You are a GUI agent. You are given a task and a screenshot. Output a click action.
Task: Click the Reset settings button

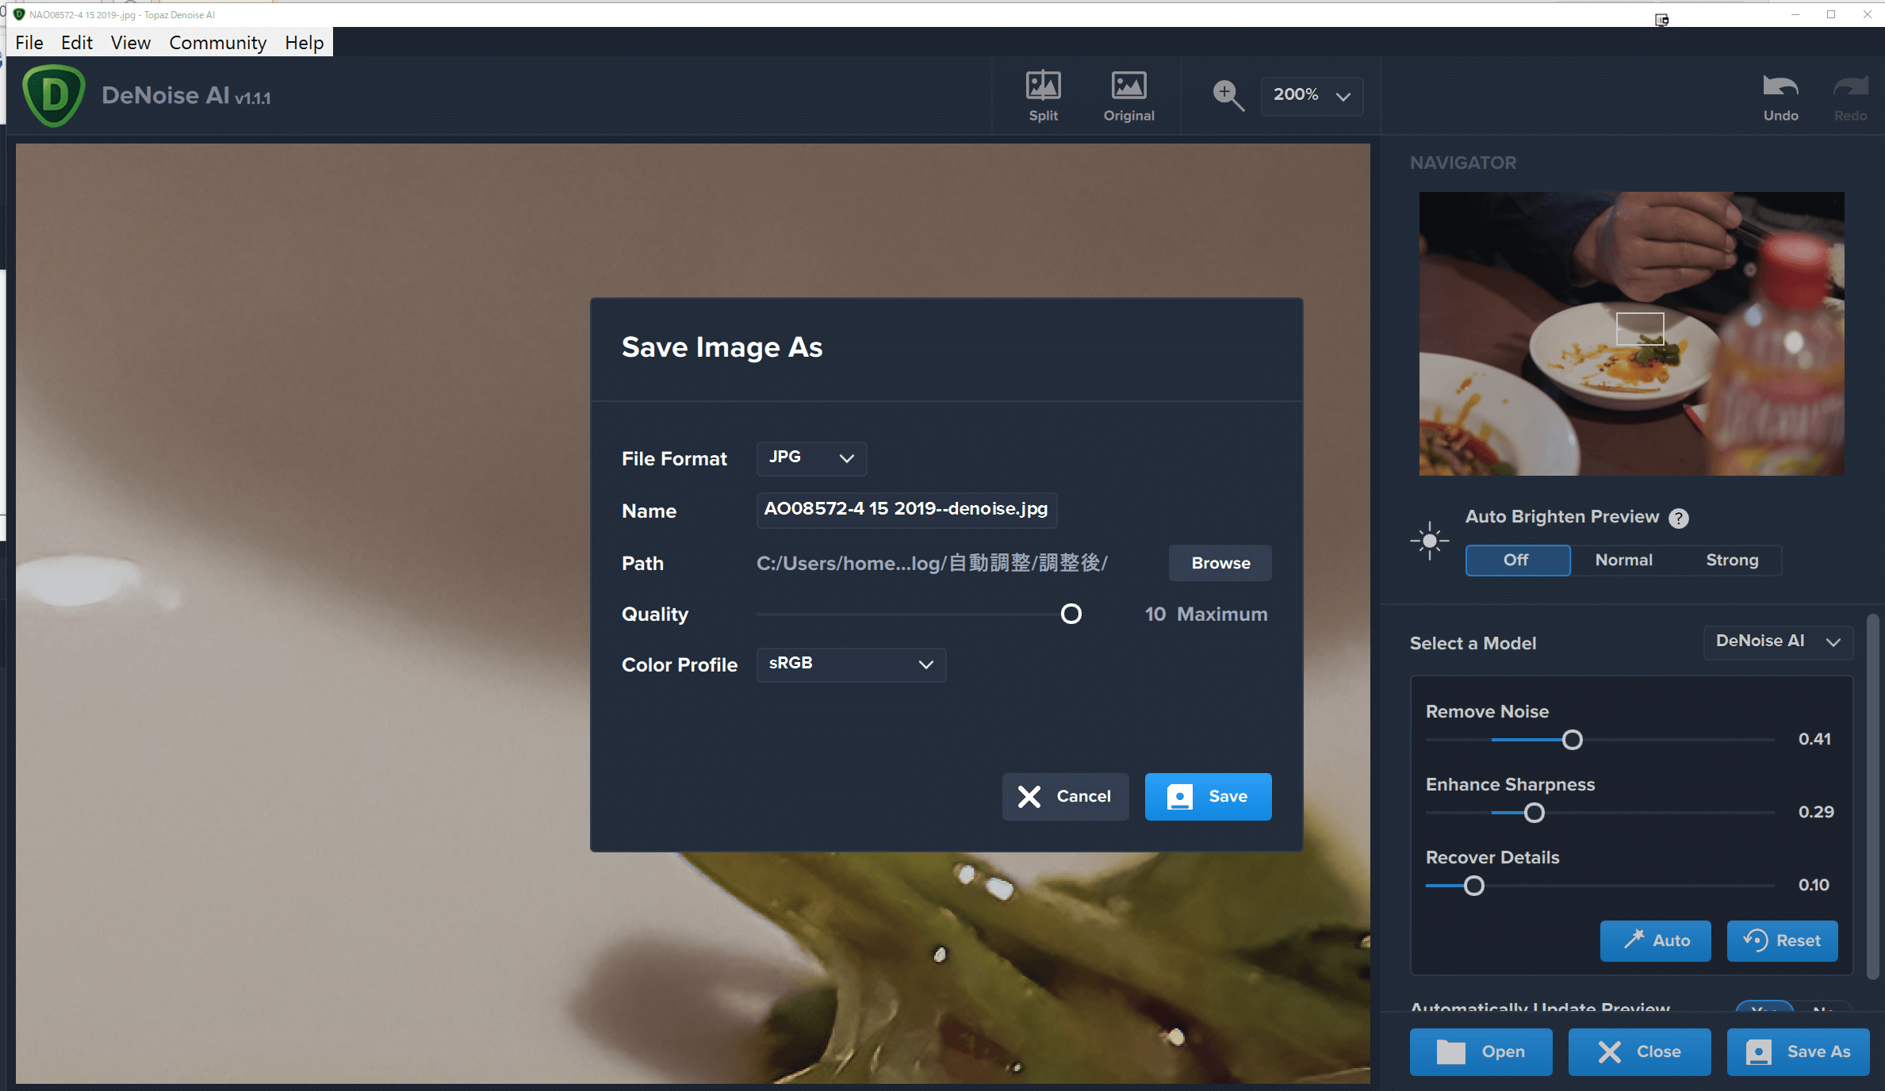(x=1782, y=940)
